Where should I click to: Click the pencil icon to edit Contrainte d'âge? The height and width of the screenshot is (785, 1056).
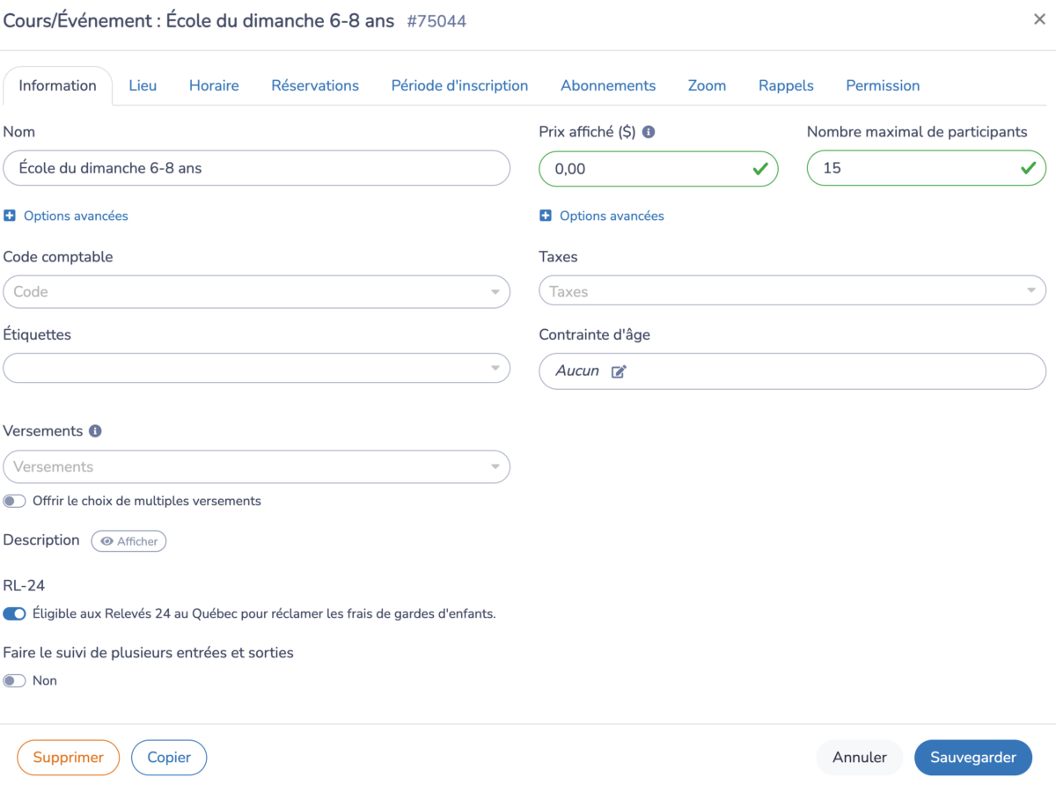click(618, 370)
